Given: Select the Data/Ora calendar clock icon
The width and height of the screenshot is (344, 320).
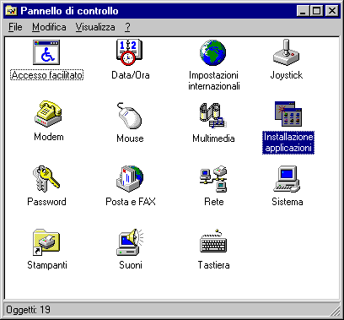Looking at the screenshot, I should [x=130, y=52].
